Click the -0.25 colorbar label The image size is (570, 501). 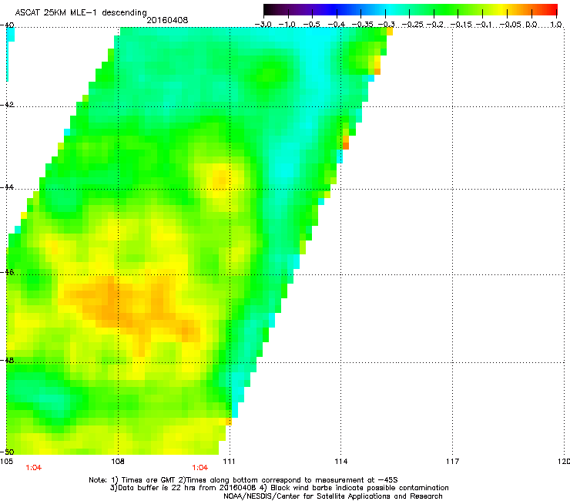pos(412,25)
